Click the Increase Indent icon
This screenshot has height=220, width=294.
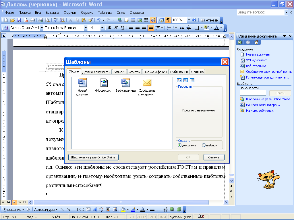(x=189, y=28)
